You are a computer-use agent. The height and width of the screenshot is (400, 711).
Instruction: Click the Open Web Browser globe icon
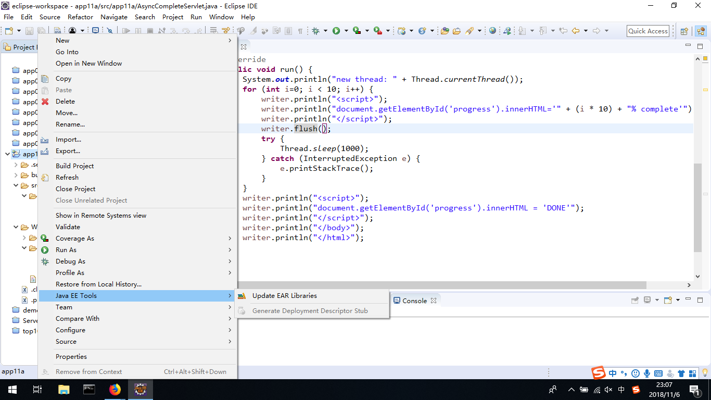pyautogui.click(x=492, y=31)
